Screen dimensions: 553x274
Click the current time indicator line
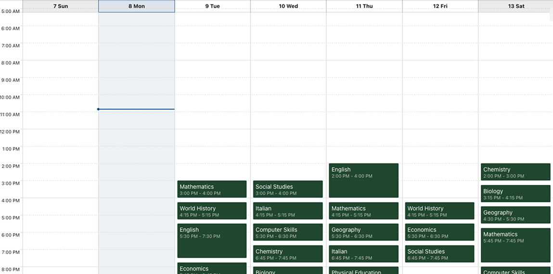(136, 109)
